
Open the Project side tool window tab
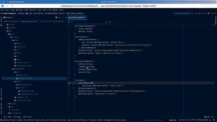[1, 21]
